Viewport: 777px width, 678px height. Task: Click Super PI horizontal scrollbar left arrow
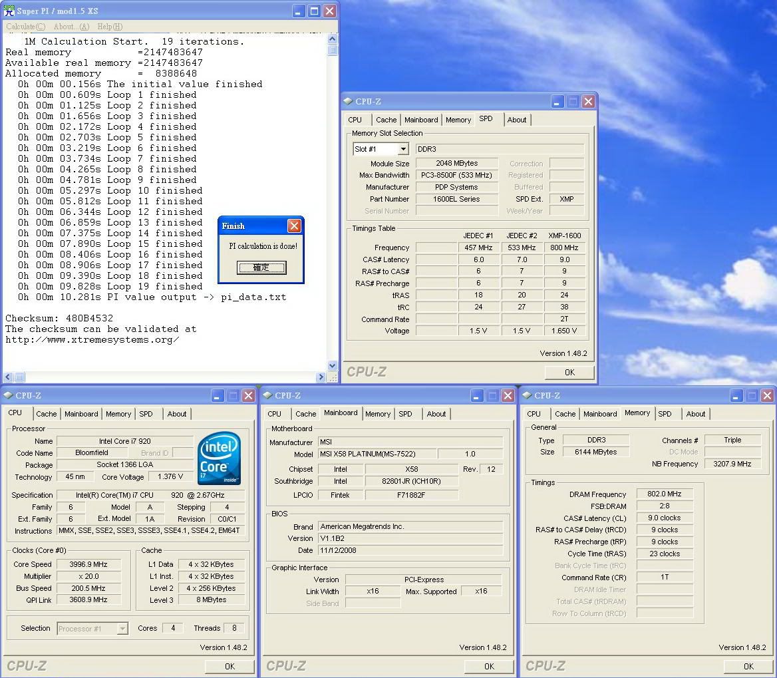coord(9,377)
